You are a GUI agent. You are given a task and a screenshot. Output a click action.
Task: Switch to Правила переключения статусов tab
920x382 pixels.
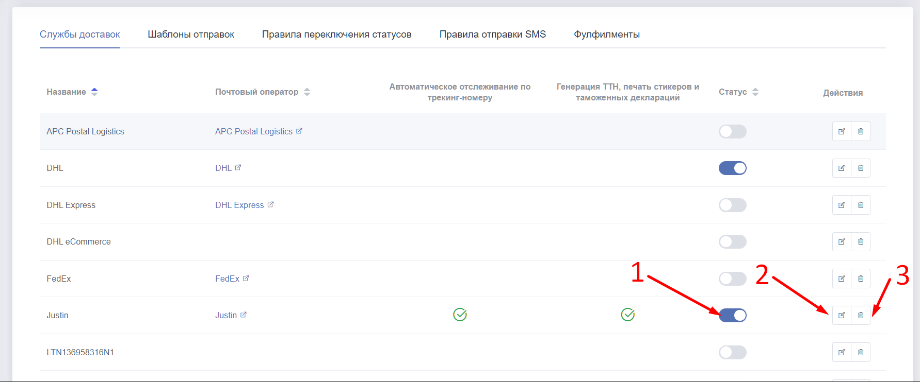point(337,34)
